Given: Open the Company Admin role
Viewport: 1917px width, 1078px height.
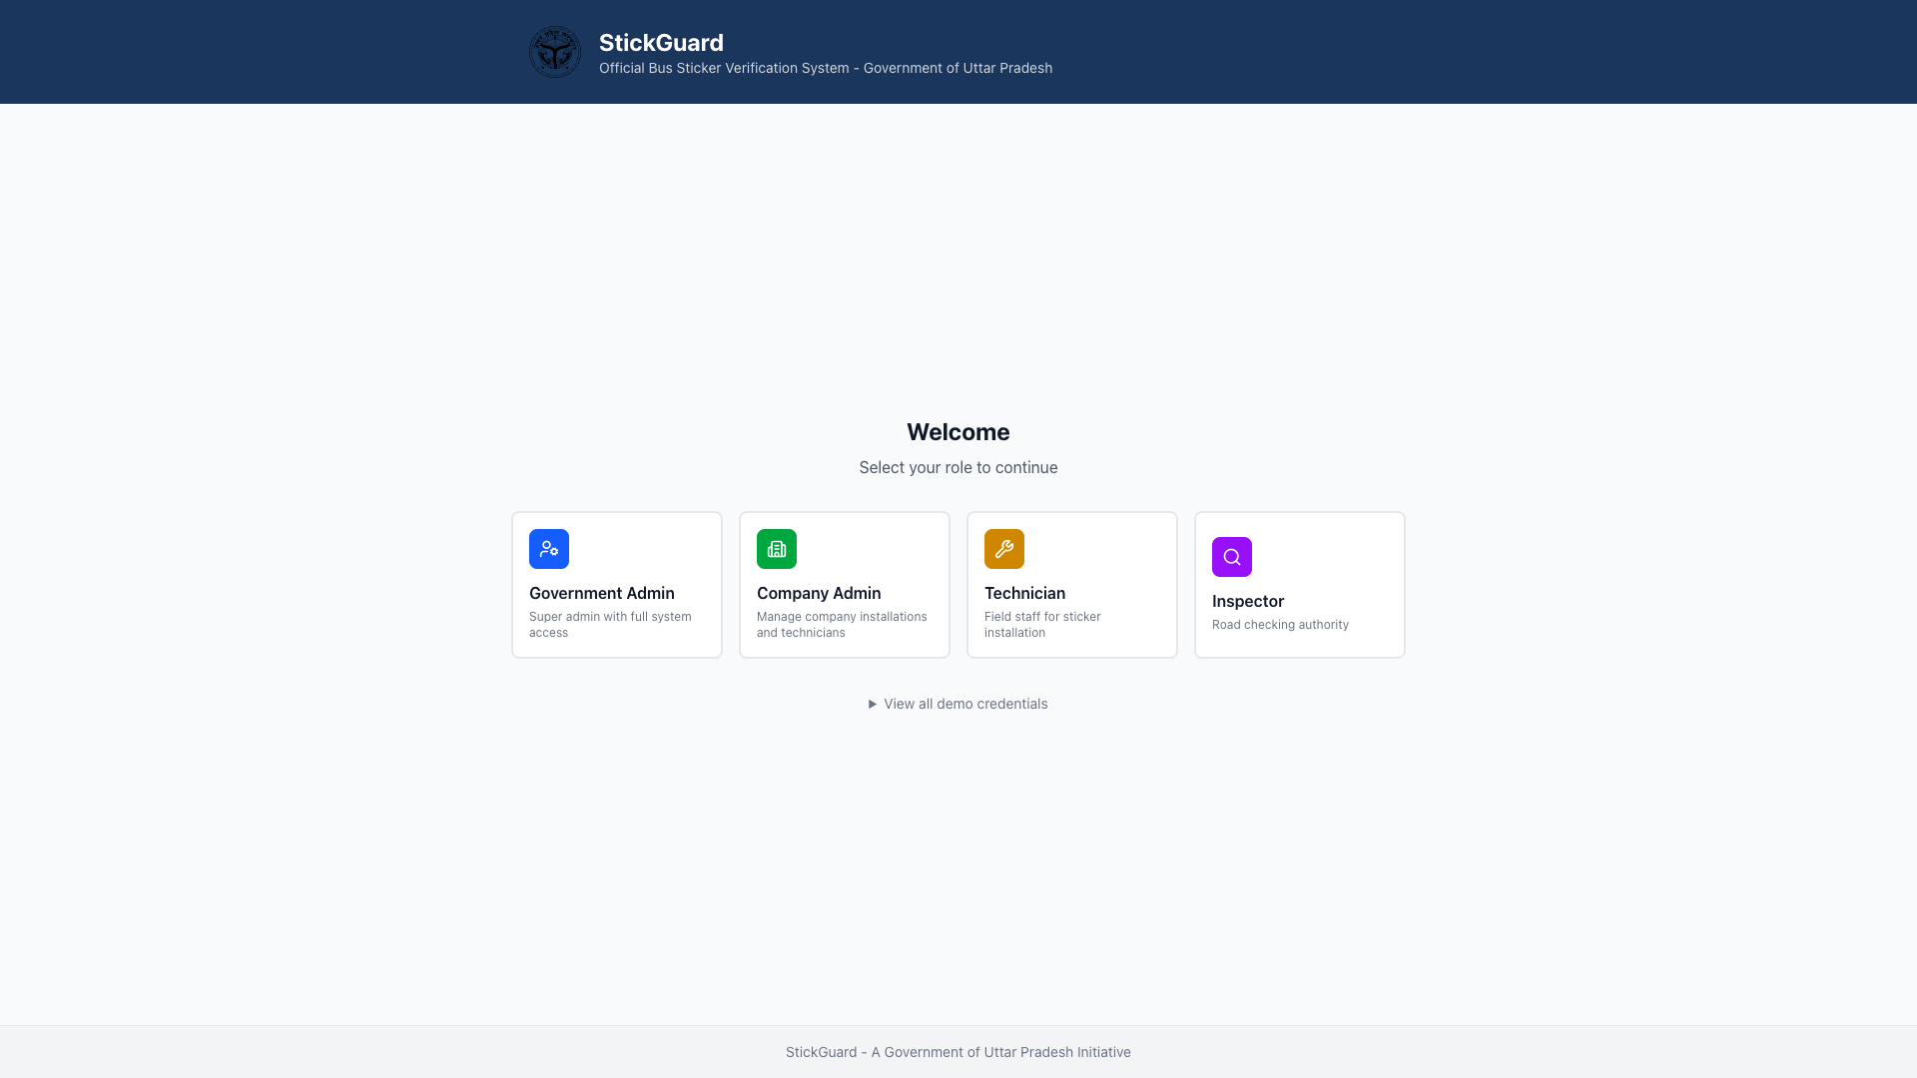Looking at the screenshot, I should coord(844,584).
